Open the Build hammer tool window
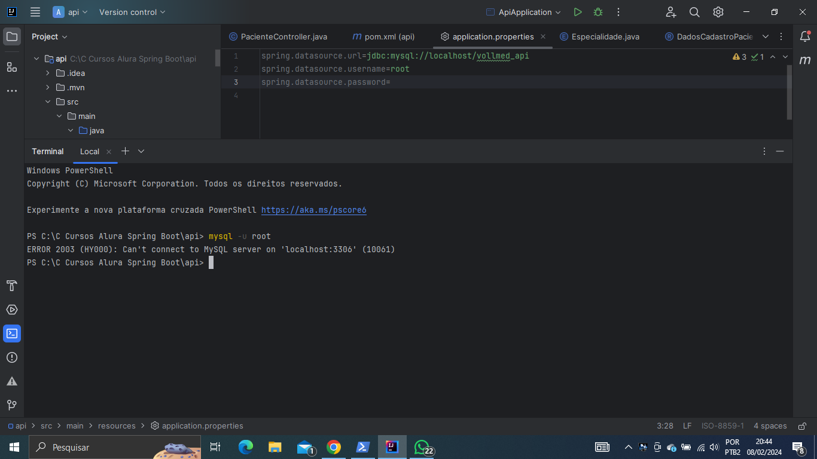Image resolution: width=817 pixels, height=459 pixels. pyautogui.click(x=12, y=286)
